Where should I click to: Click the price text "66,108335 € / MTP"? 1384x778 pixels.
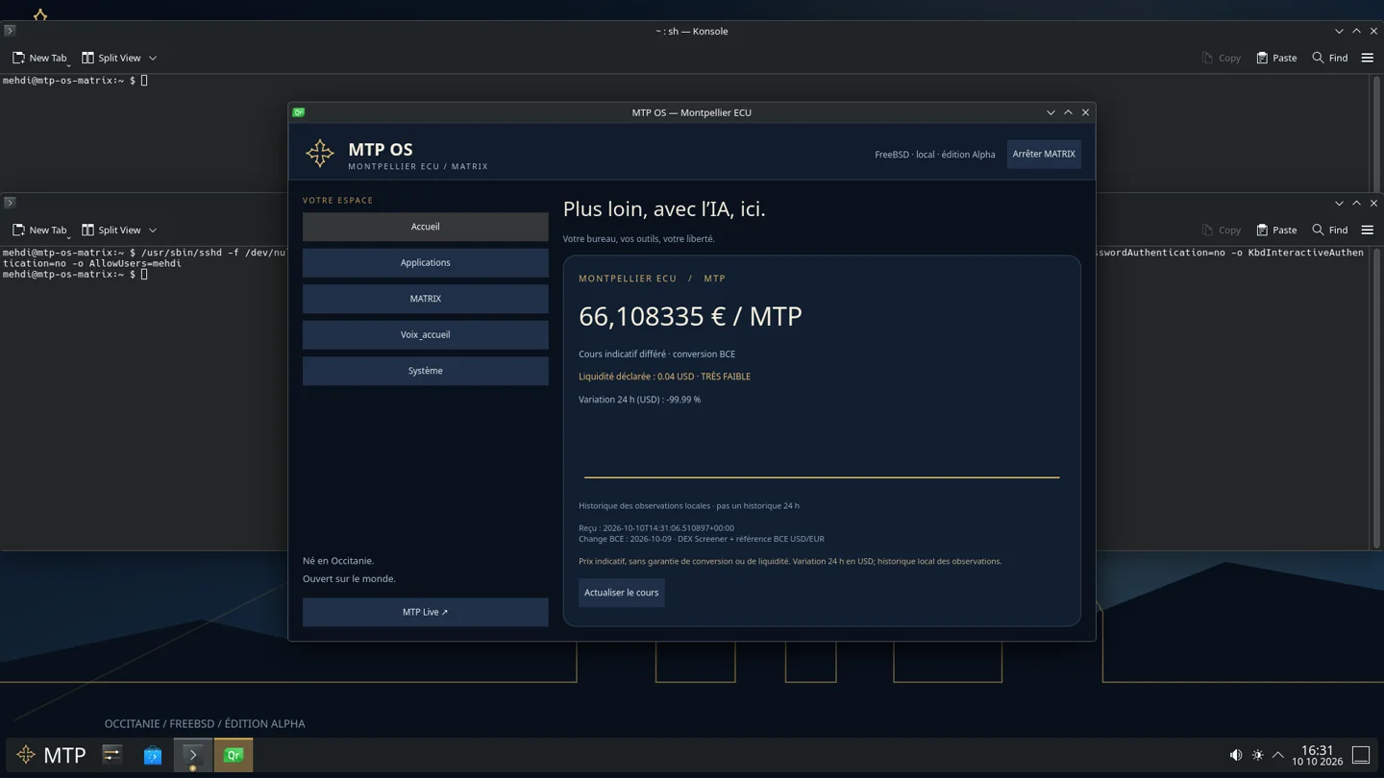pyautogui.click(x=690, y=316)
